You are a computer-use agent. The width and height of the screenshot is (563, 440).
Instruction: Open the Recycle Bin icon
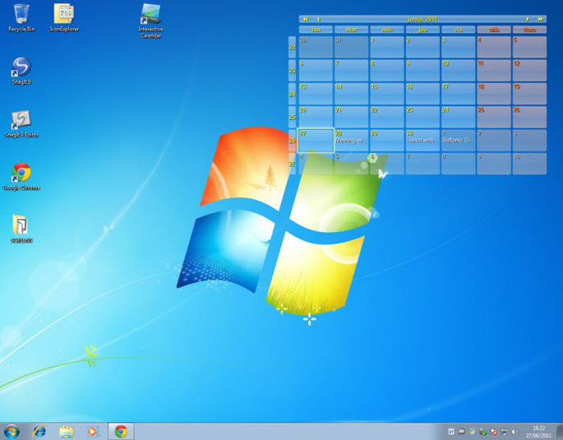(21, 16)
